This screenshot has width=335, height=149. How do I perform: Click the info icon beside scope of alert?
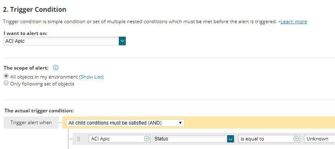[56, 68]
